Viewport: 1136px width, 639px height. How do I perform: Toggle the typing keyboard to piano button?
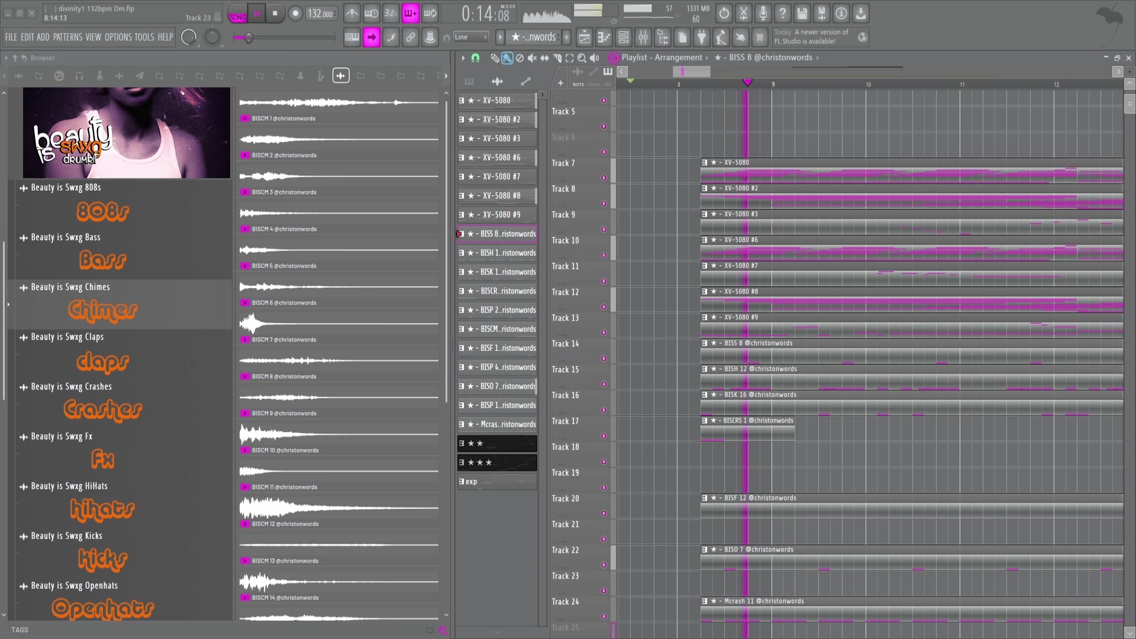[352, 38]
